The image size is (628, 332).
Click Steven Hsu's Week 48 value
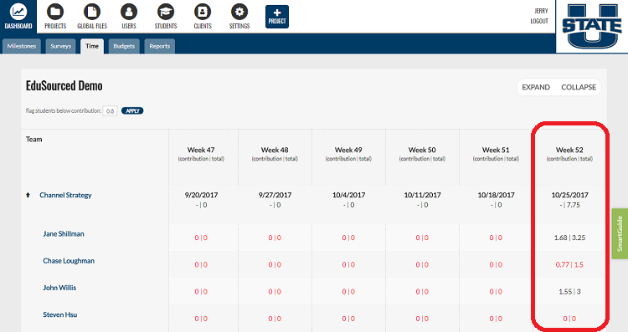(275, 319)
